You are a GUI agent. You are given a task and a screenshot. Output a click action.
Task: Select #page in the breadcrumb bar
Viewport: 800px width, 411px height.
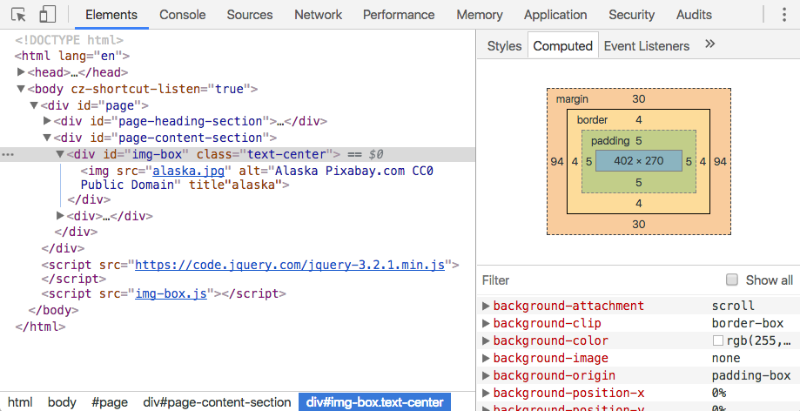point(110,402)
